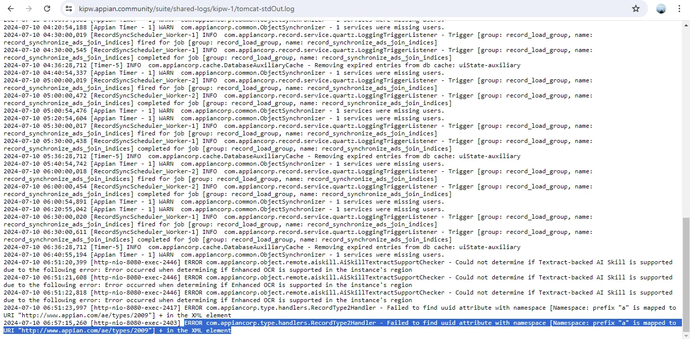Click the 04:36:28,712 DatabaseAuxiliaryCache log line
This screenshot has height=339, width=690.
(x=262, y=65)
